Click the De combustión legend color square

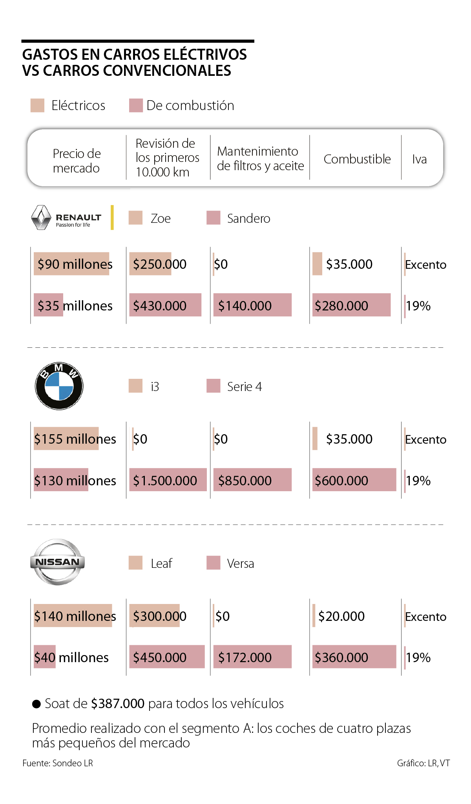pyautogui.click(x=136, y=105)
